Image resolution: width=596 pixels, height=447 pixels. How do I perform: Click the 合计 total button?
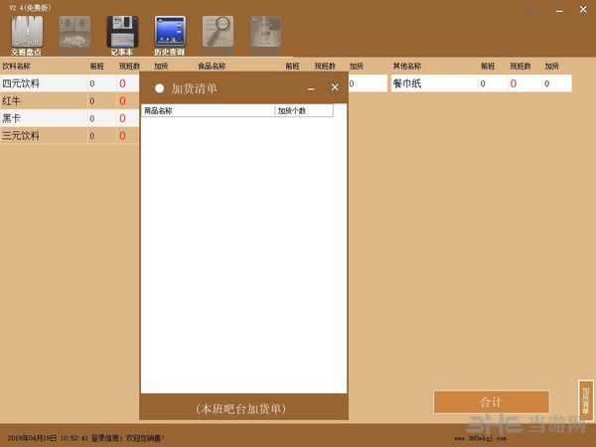pos(492,402)
